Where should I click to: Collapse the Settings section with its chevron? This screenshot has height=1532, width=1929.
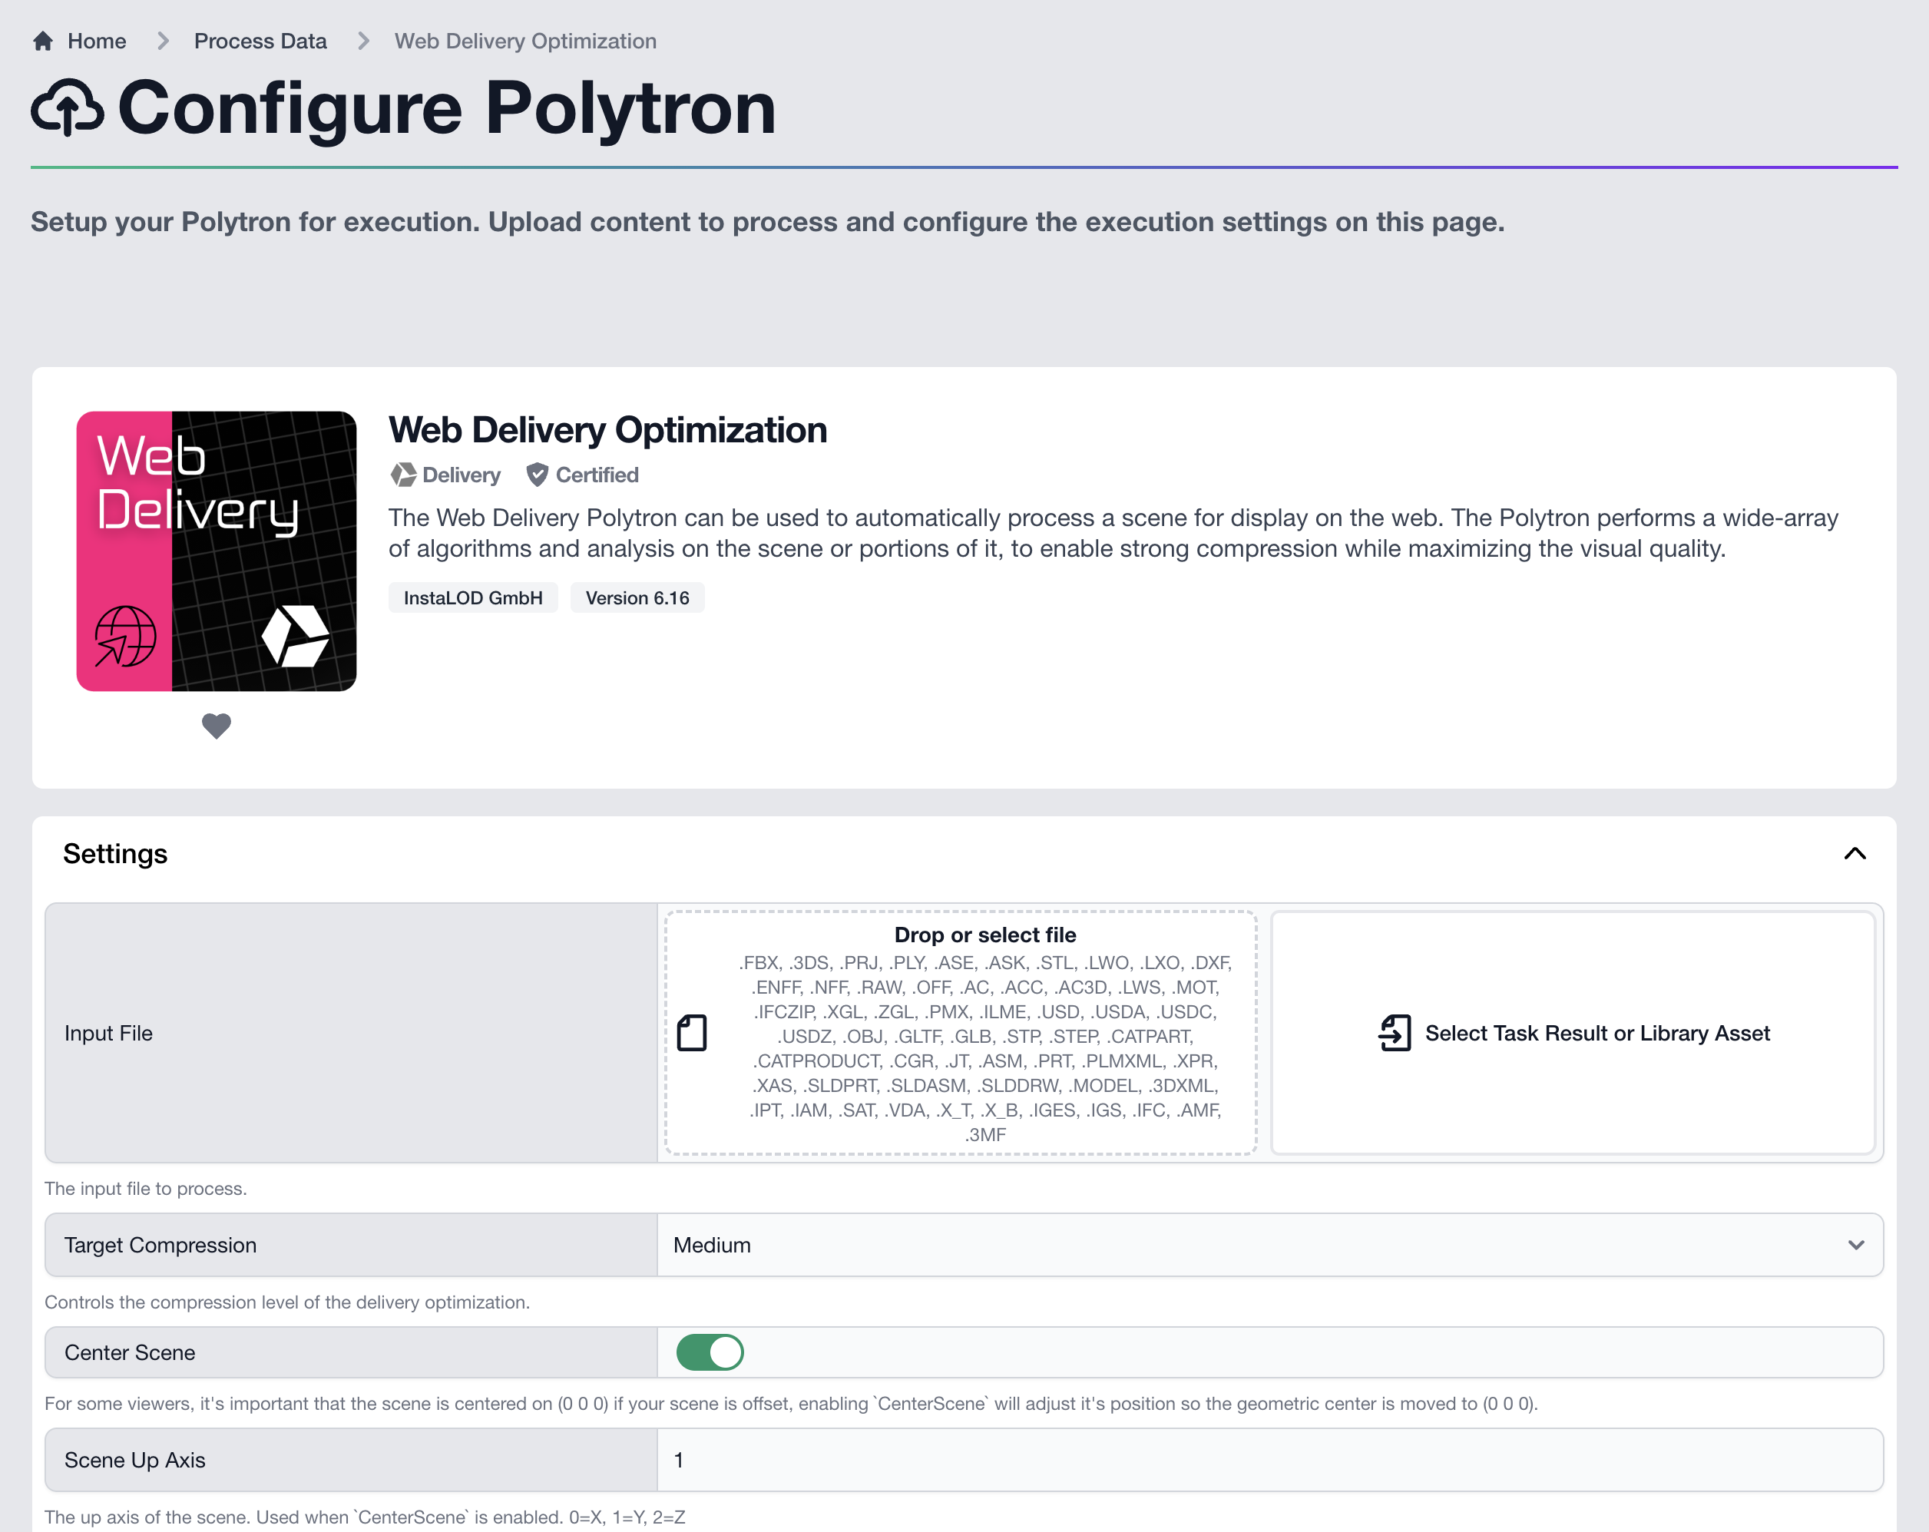point(1855,854)
